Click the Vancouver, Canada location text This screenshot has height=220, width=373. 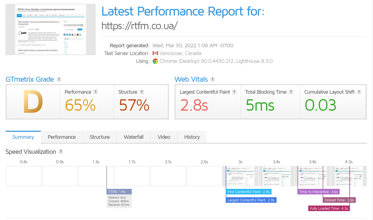point(180,53)
